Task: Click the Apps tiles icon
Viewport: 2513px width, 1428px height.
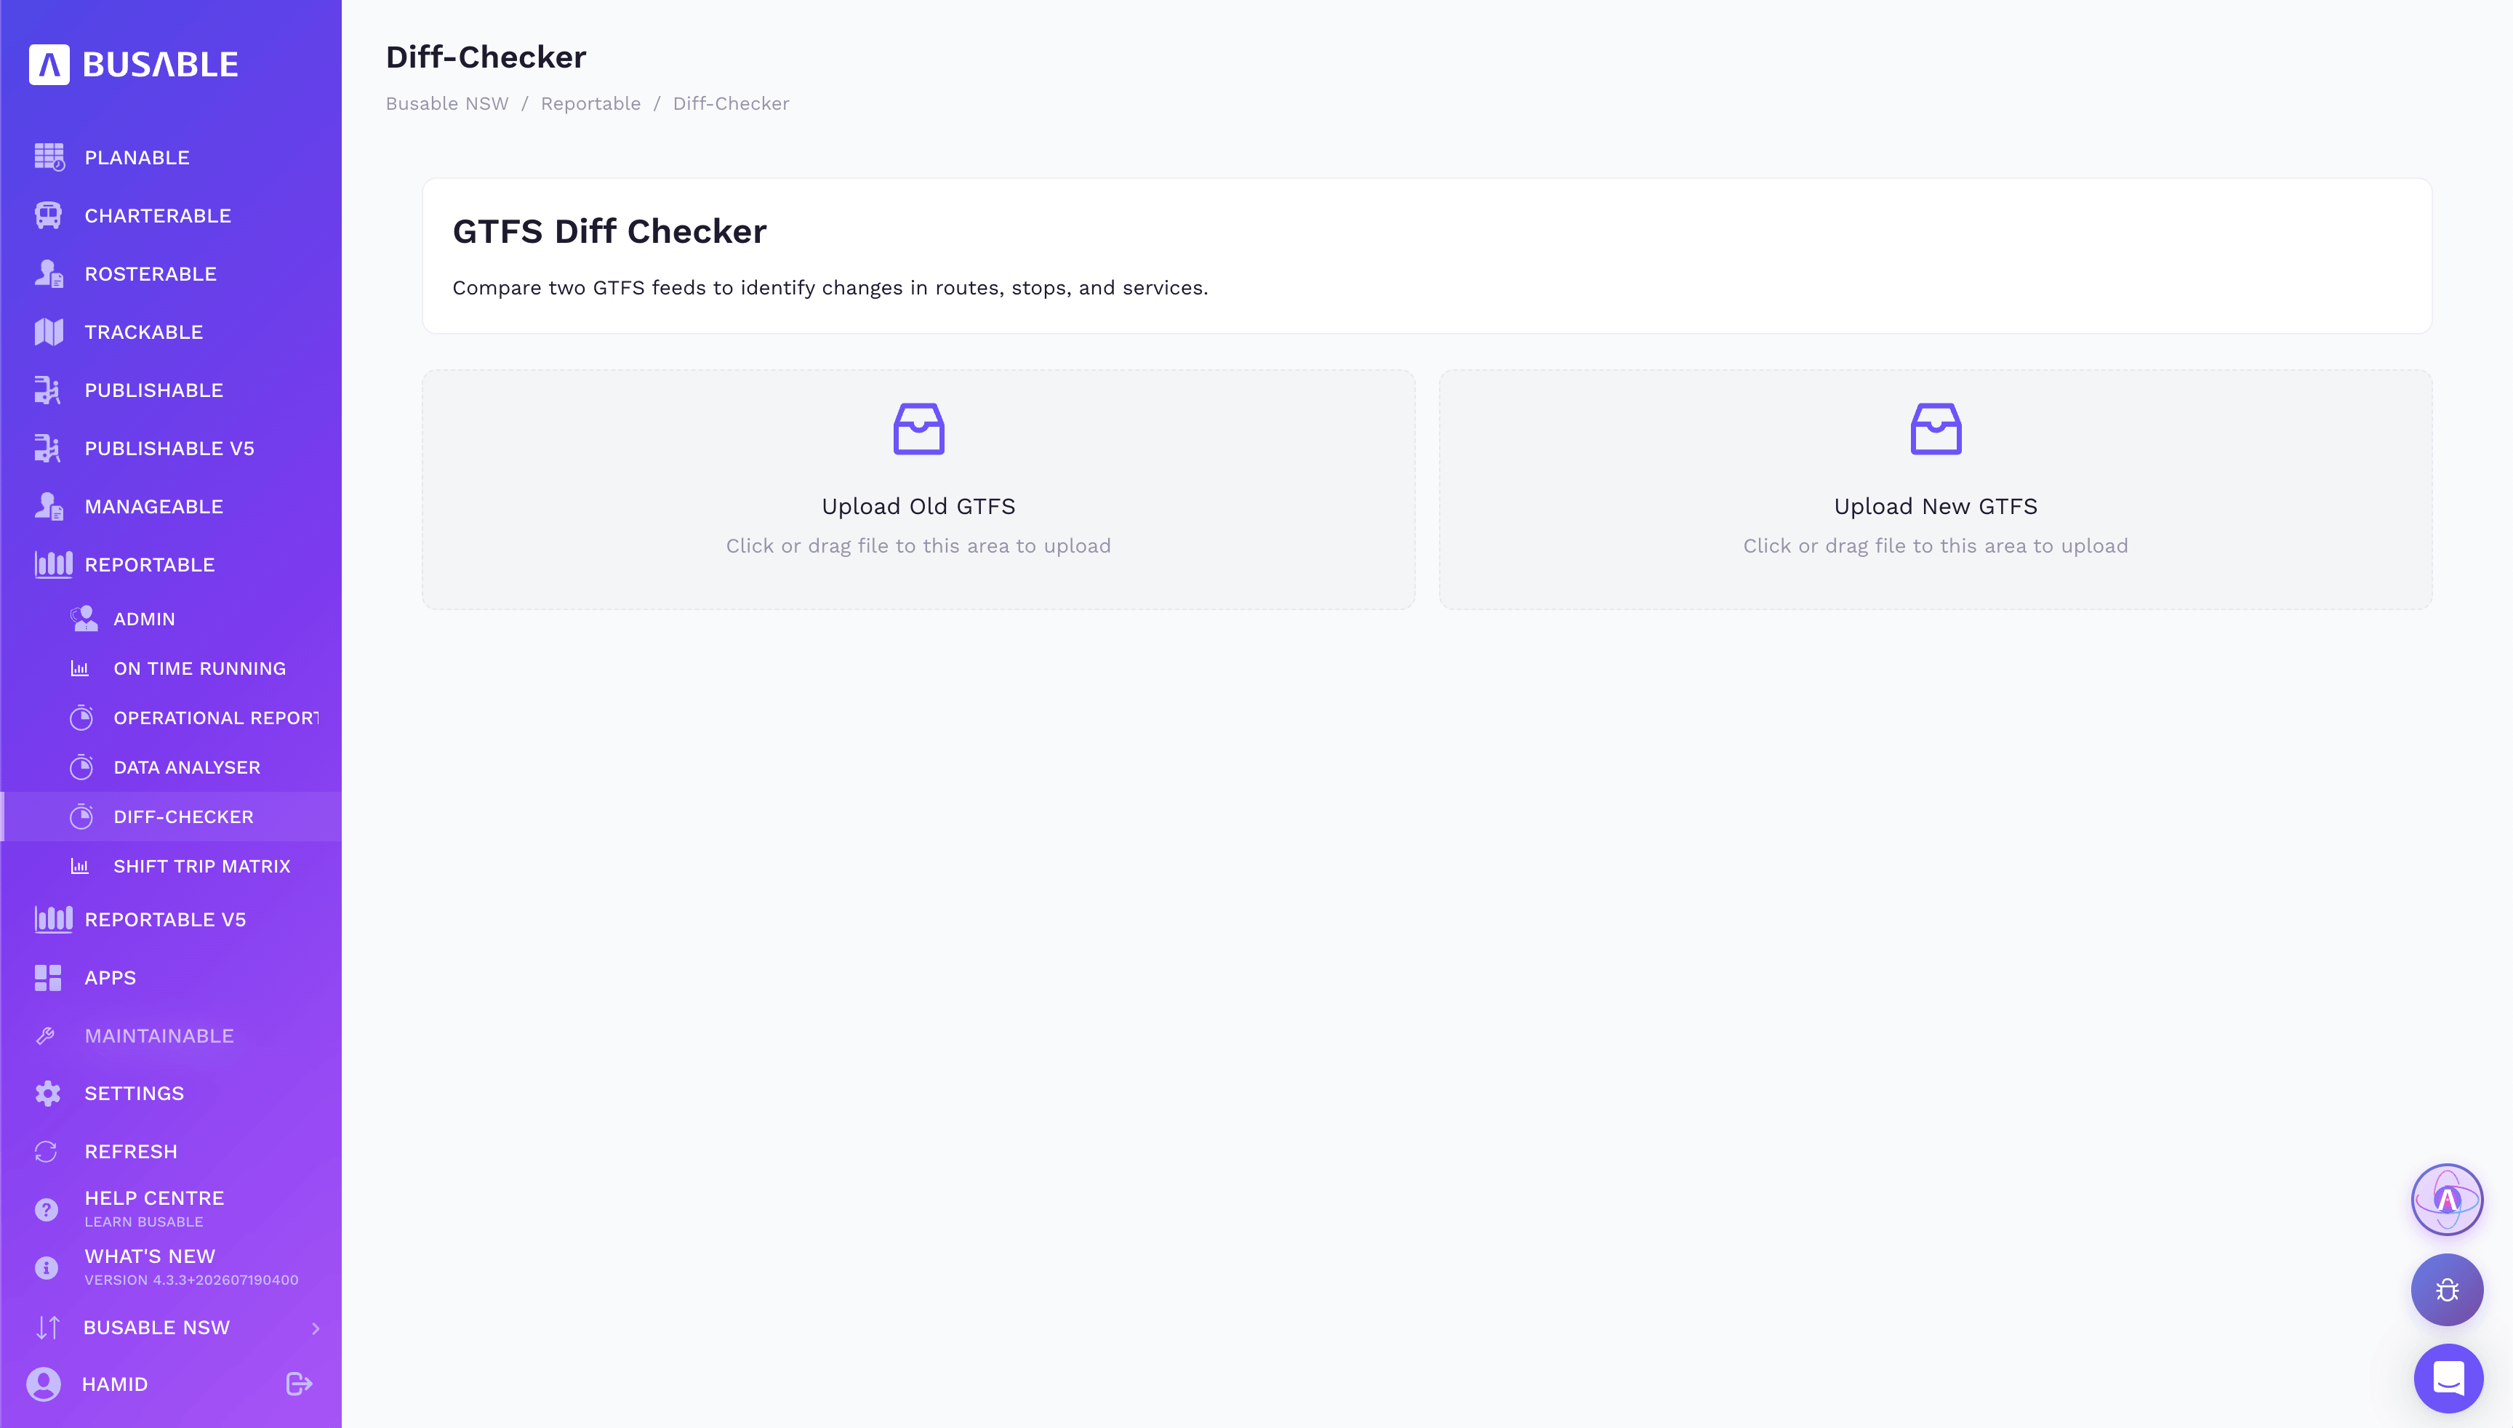Action: (48, 978)
